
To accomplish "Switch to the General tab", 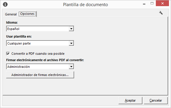I will point(11,14).
